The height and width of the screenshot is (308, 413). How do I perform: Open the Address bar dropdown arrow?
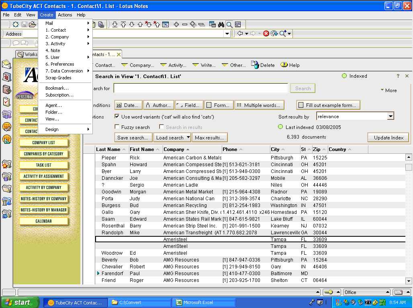pos(227,34)
